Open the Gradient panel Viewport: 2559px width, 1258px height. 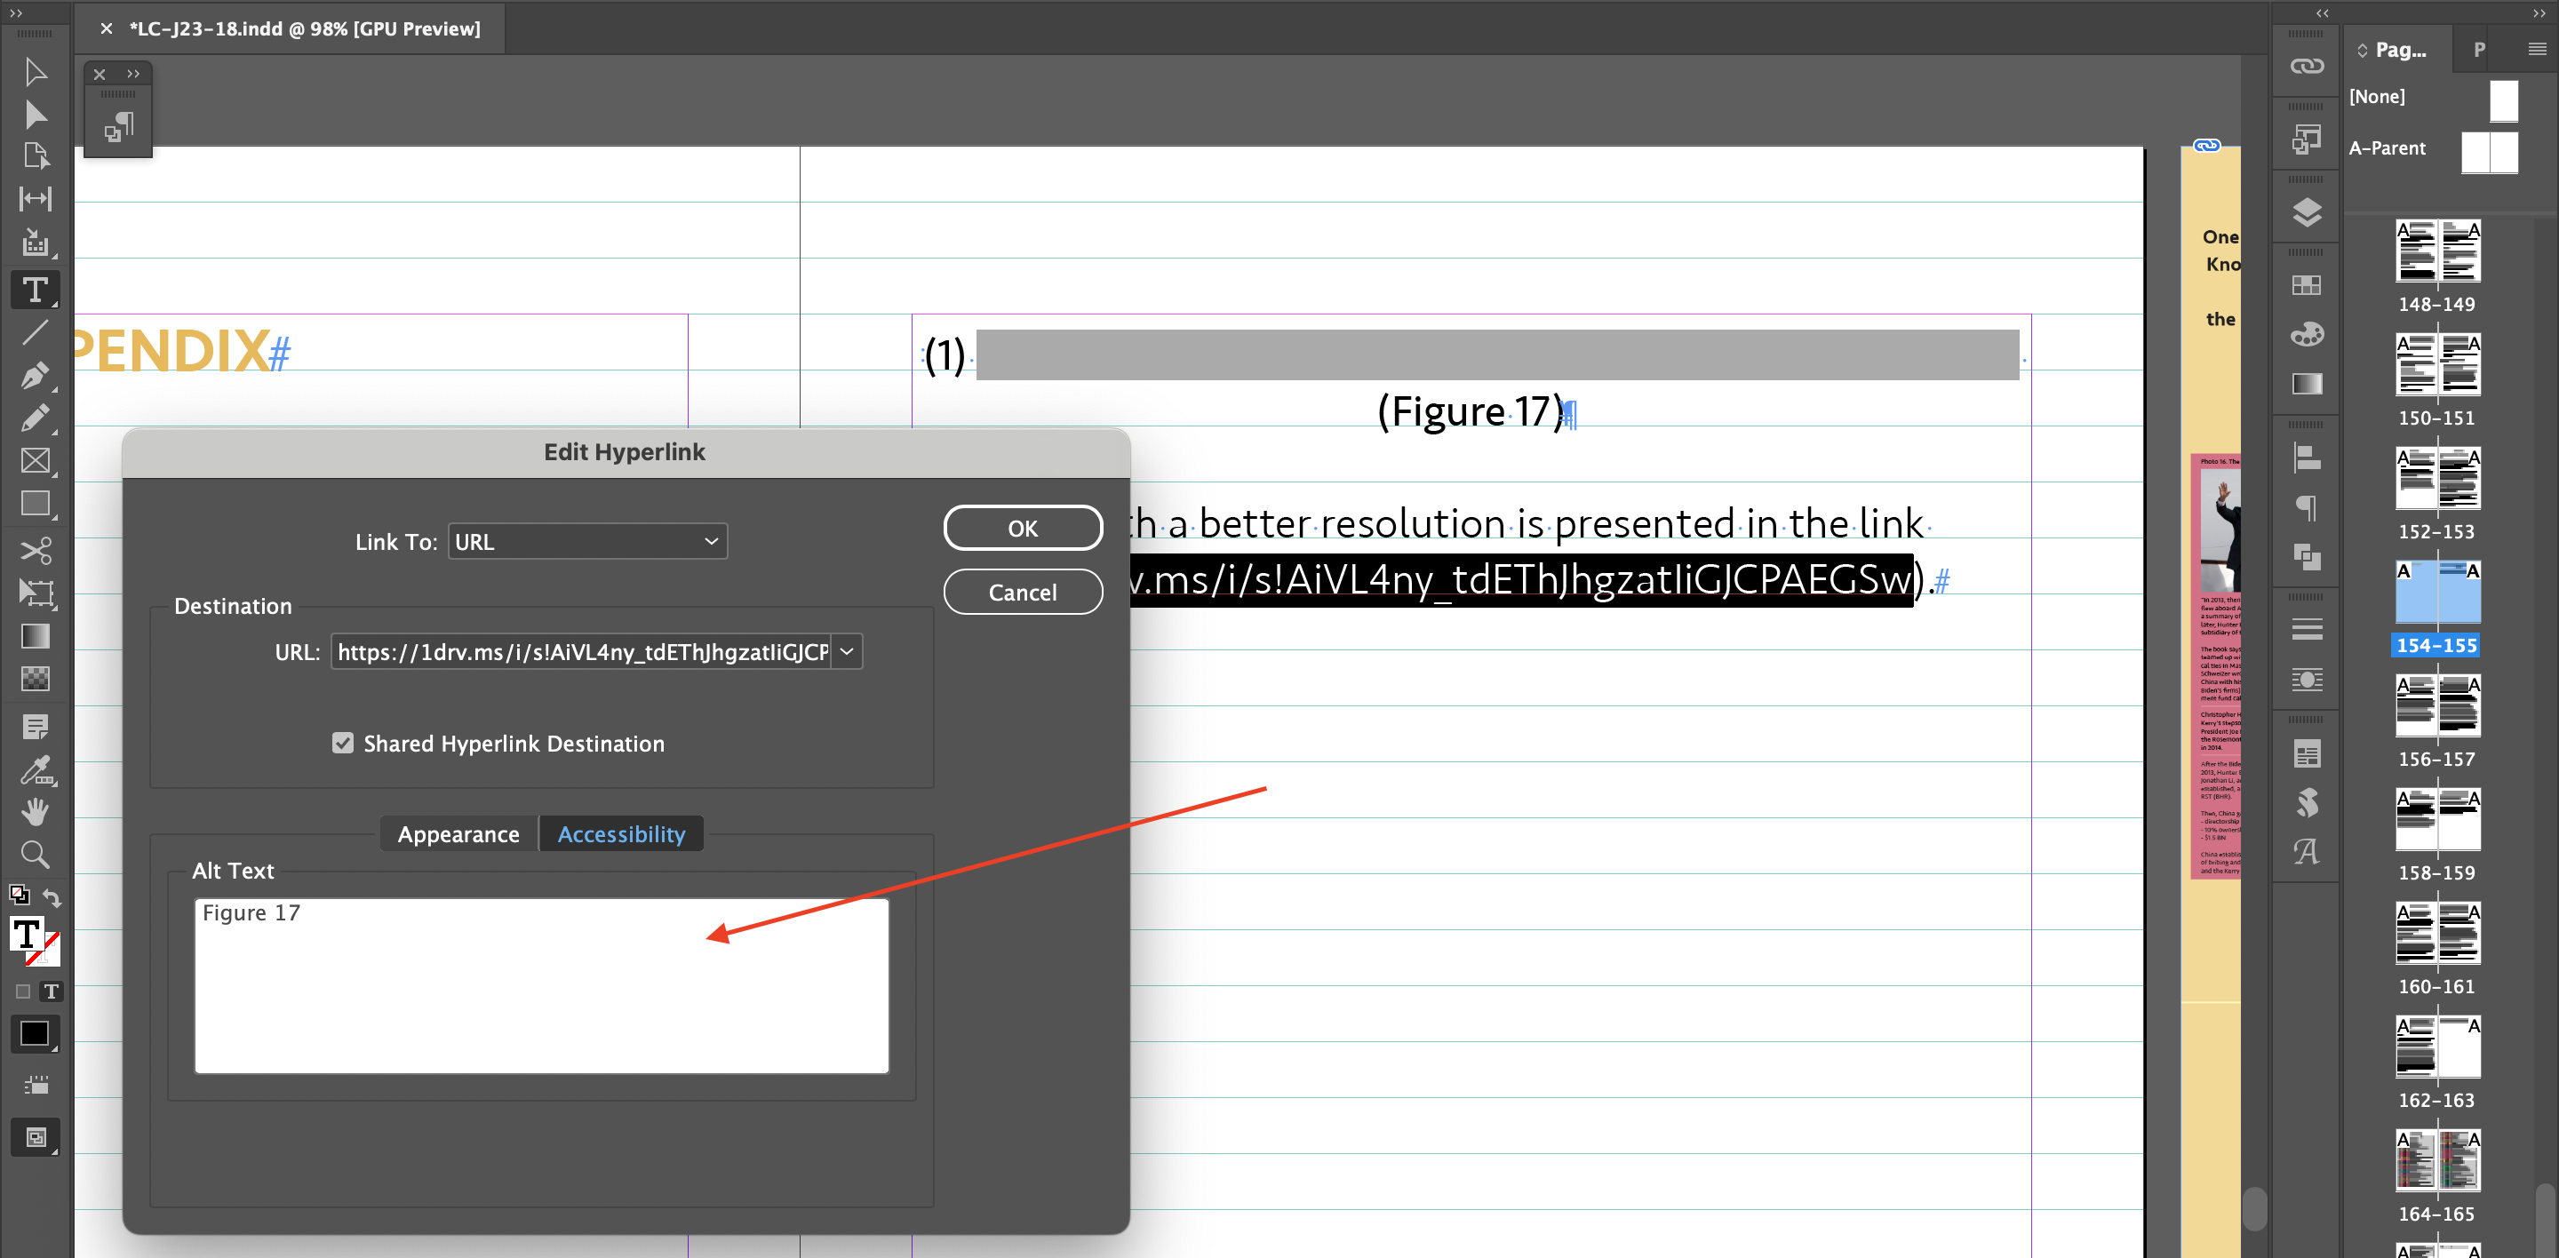point(2306,385)
